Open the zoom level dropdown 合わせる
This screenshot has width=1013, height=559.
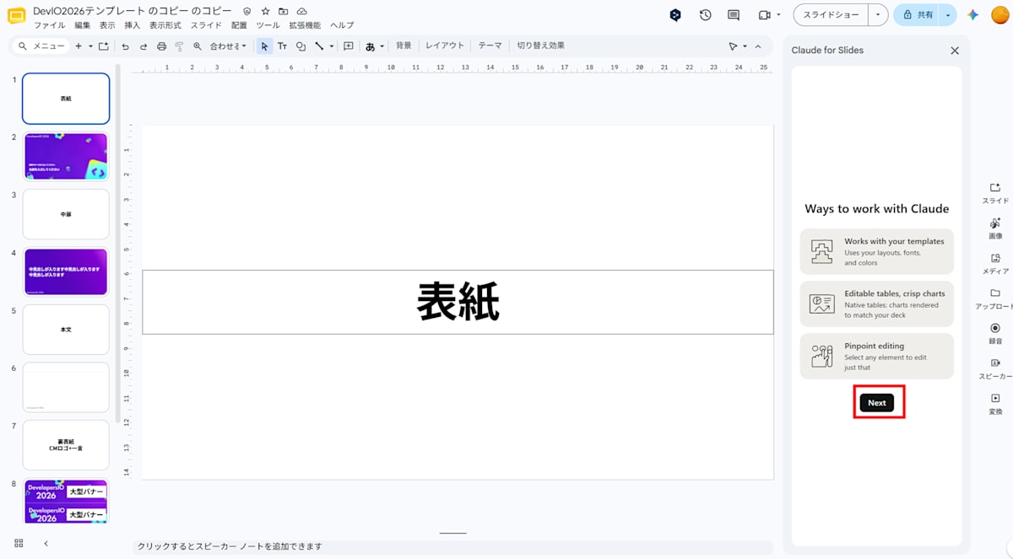coord(228,46)
